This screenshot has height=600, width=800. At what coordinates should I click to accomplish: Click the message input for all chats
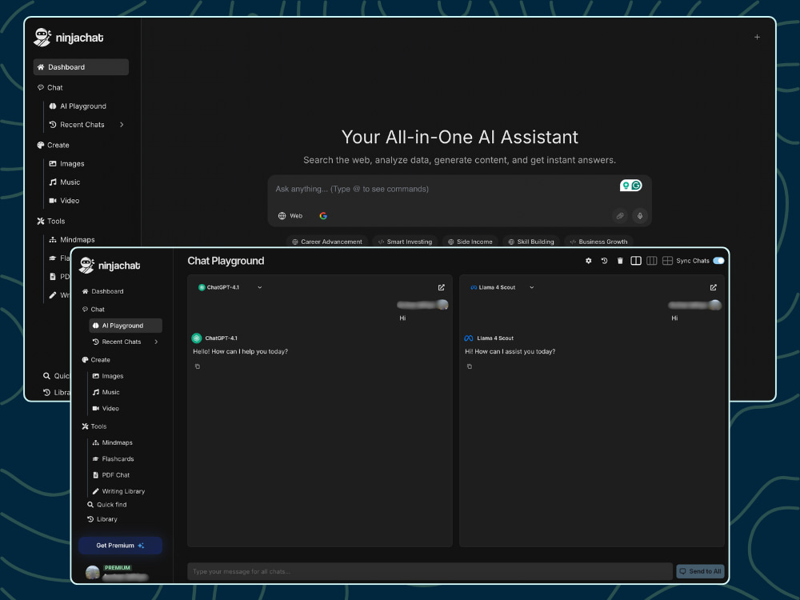(x=430, y=571)
